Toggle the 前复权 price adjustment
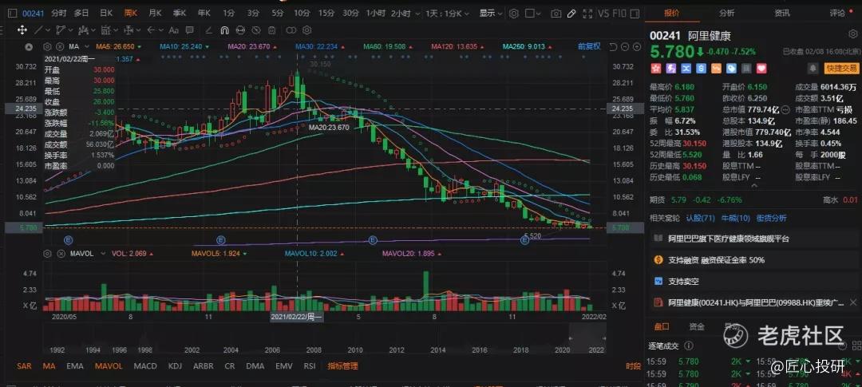This screenshot has width=862, height=387. click(589, 47)
